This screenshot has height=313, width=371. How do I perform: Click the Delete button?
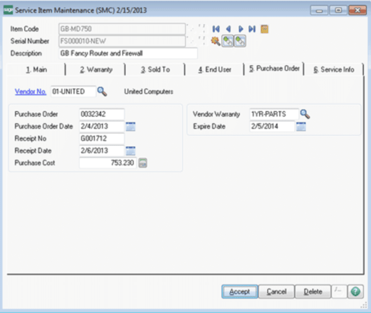(x=313, y=292)
